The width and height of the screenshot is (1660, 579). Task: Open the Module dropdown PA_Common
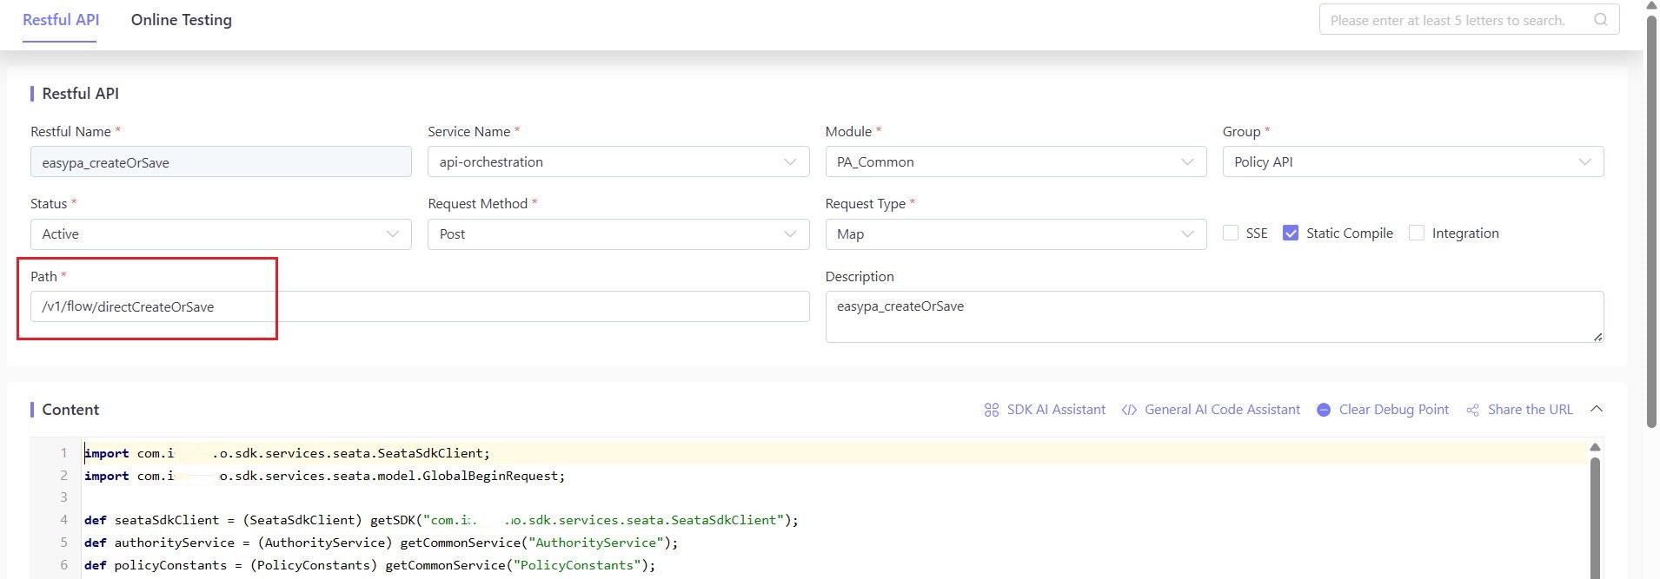pyautogui.click(x=1015, y=161)
